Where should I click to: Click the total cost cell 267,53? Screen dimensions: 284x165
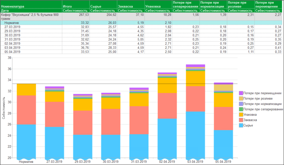pyautogui.click(x=76, y=17)
